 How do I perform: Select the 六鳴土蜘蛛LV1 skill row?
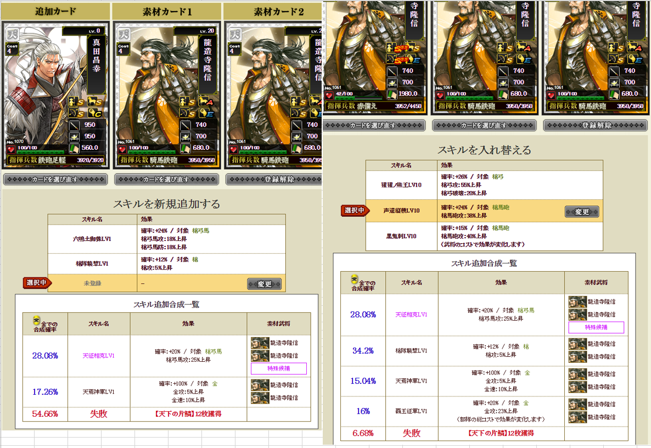(166, 239)
